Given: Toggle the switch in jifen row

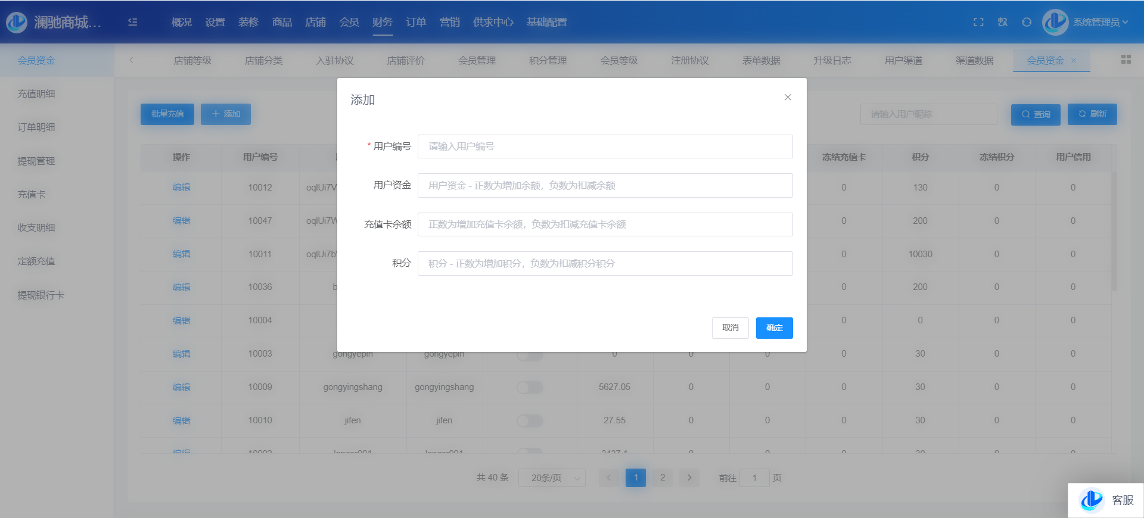Looking at the screenshot, I should click(530, 421).
